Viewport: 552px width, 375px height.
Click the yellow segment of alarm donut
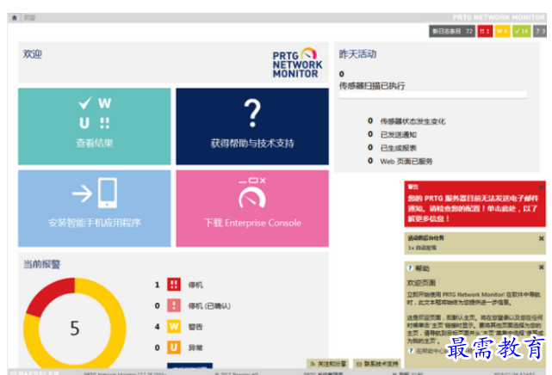118,327
